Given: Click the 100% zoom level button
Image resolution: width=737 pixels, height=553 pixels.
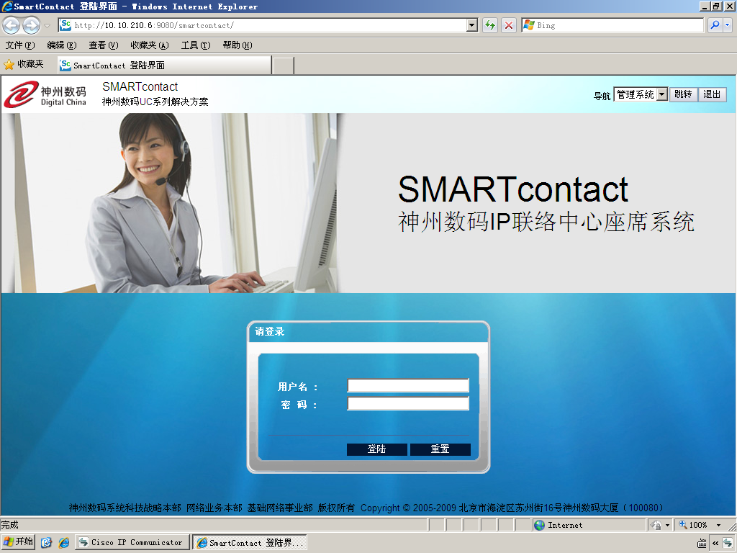Looking at the screenshot, I should (693, 525).
